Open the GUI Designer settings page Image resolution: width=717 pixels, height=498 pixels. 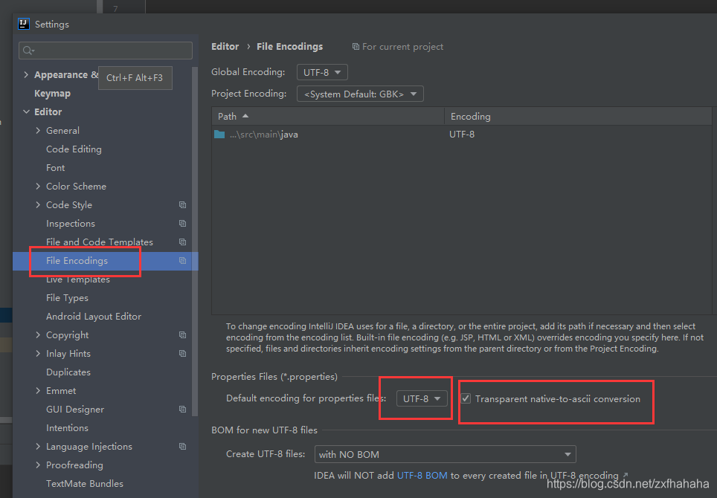pos(75,410)
